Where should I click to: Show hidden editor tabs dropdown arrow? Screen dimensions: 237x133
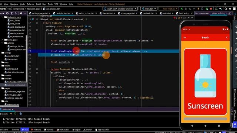192,13
